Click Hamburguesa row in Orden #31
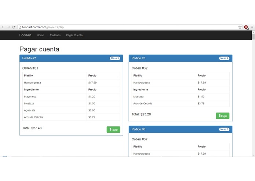The width and height of the screenshot is (255, 181). (x=71, y=83)
